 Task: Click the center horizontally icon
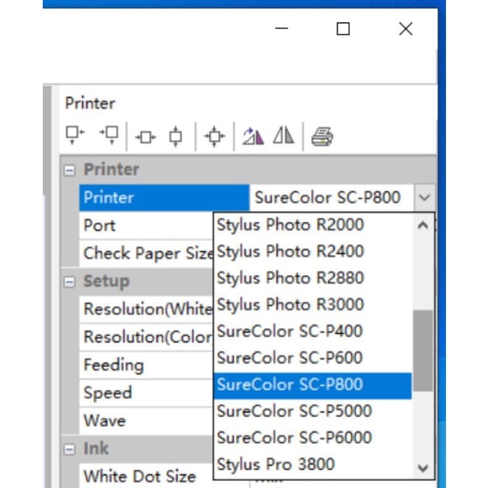(x=146, y=136)
